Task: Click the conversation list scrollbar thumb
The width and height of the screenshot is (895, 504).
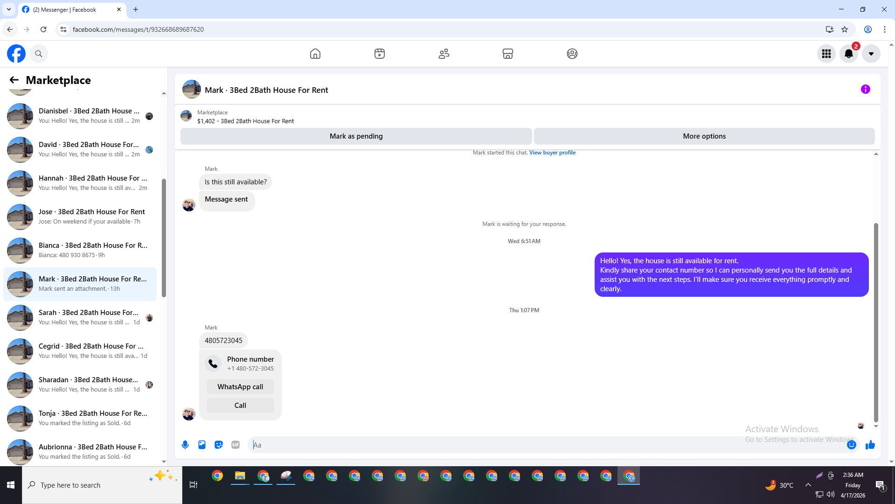Action: point(164,238)
